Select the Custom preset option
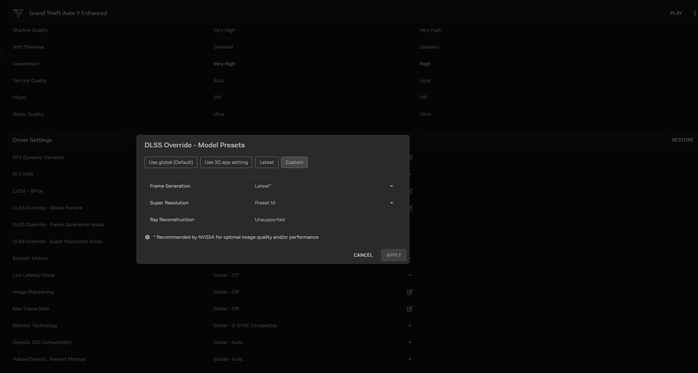Image resolution: width=698 pixels, height=373 pixels. 294,162
